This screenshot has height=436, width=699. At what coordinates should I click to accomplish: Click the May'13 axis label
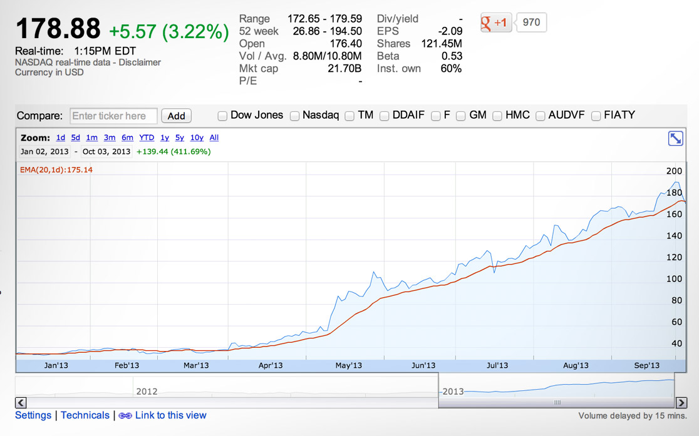tap(349, 366)
